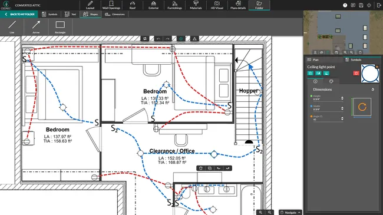Select the Folder step
Image resolution: width=383 pixels, height=215 pixels.
coord(259,5)
